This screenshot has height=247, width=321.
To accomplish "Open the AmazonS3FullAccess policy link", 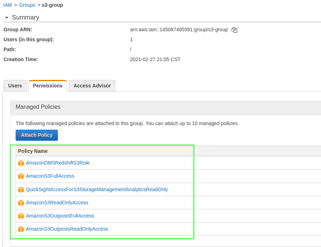I will coord(50,176).
